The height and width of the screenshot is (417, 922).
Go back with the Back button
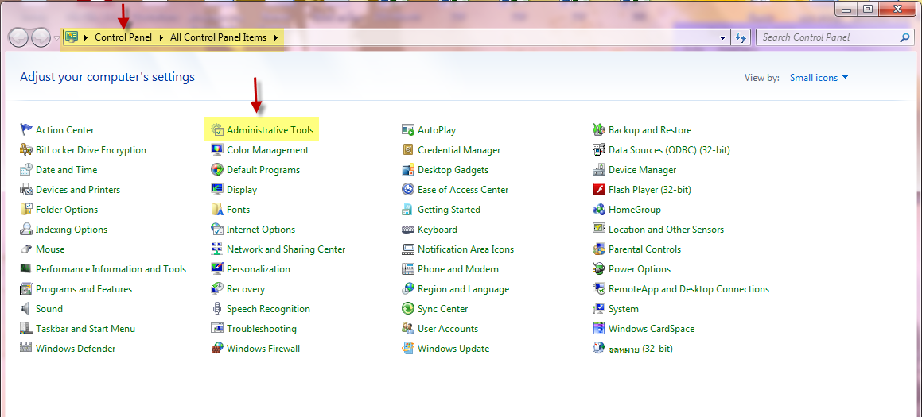point(19,38)
